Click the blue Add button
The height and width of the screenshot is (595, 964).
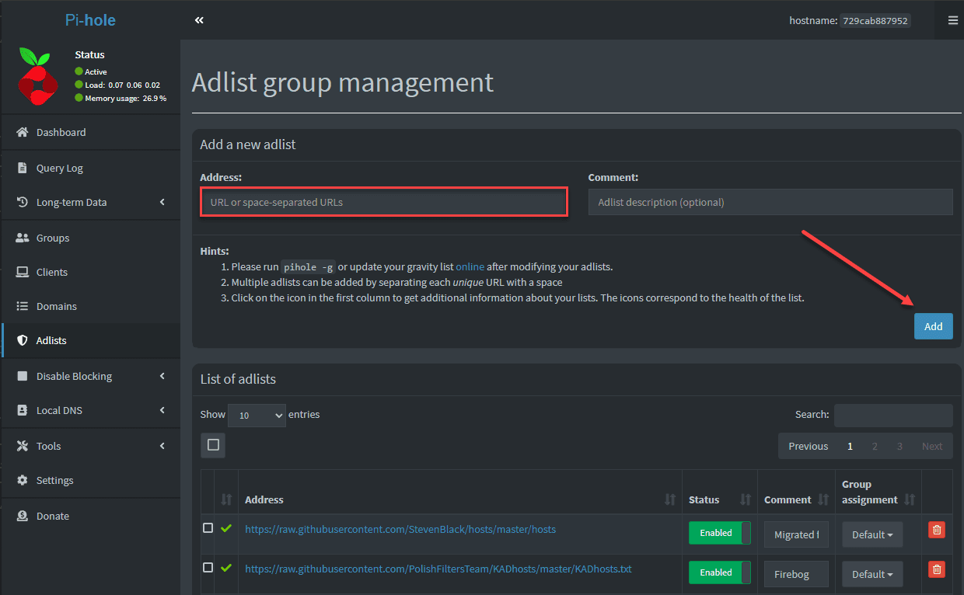pyautogui.click(x=933, y=326)
